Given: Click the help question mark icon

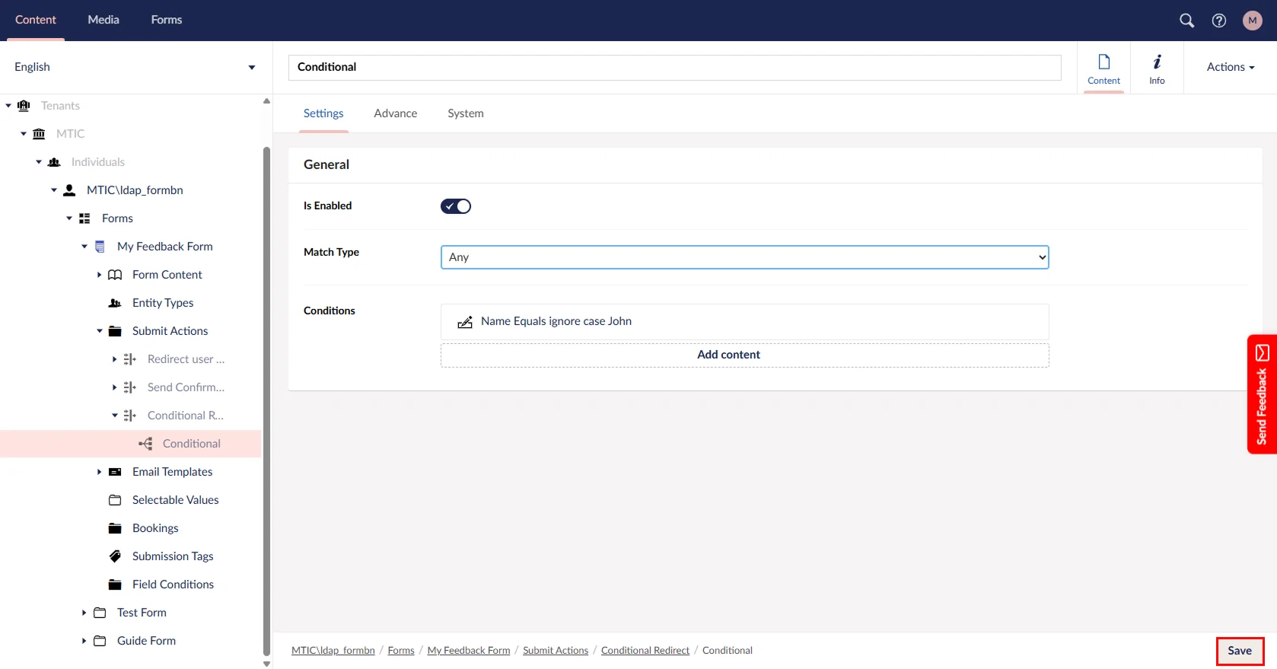Looking at the screenshot, I should pos(1219,21).
